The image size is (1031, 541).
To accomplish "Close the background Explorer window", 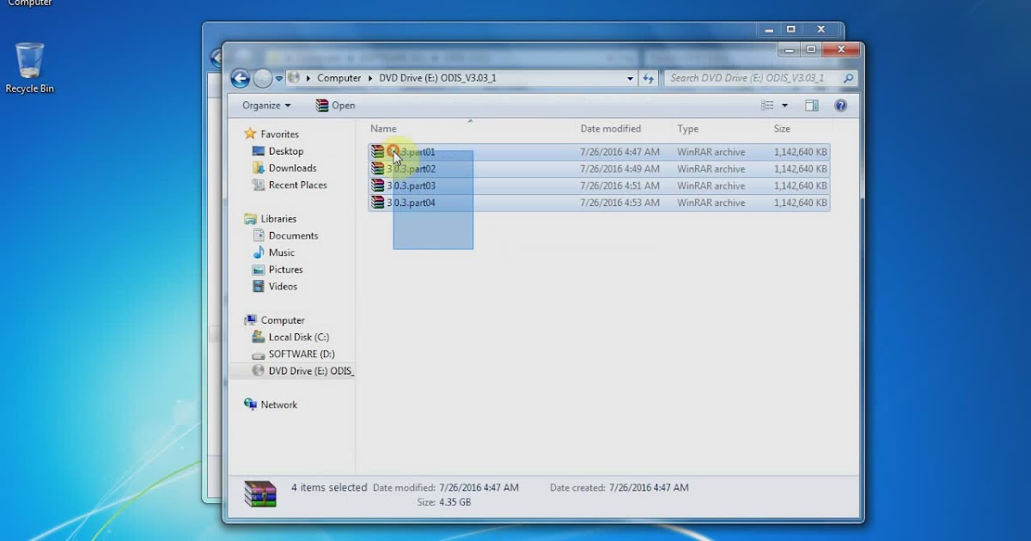I will [821, 29].
